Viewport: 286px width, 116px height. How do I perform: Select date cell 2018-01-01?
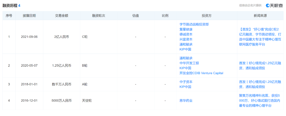click(x=29, y=84)
